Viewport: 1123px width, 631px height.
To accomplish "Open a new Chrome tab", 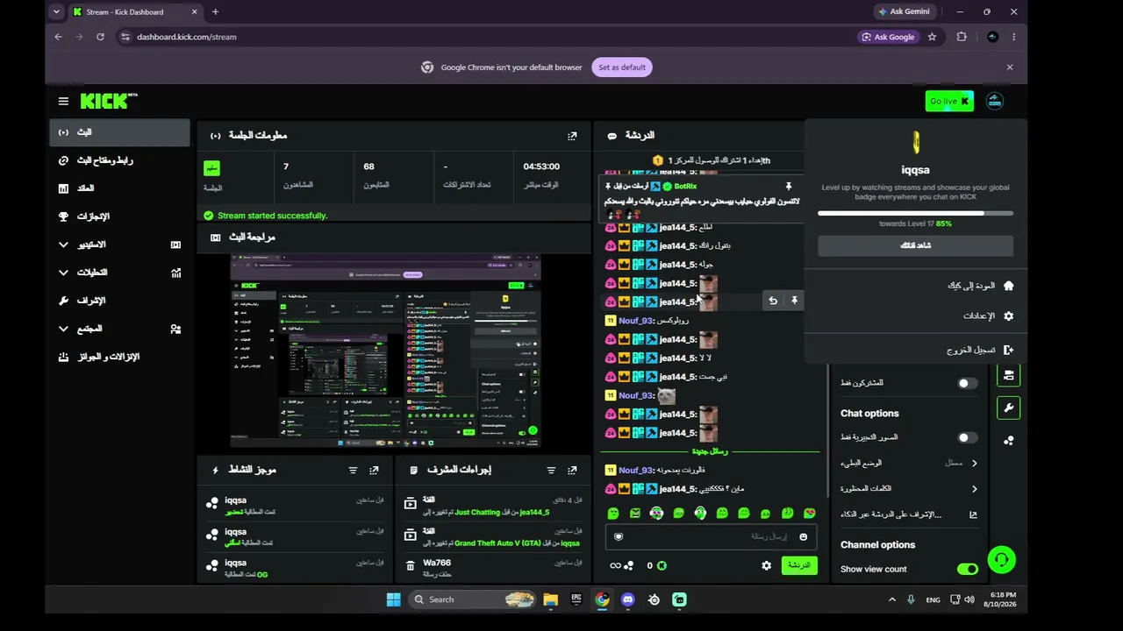I will pos(215,12).
